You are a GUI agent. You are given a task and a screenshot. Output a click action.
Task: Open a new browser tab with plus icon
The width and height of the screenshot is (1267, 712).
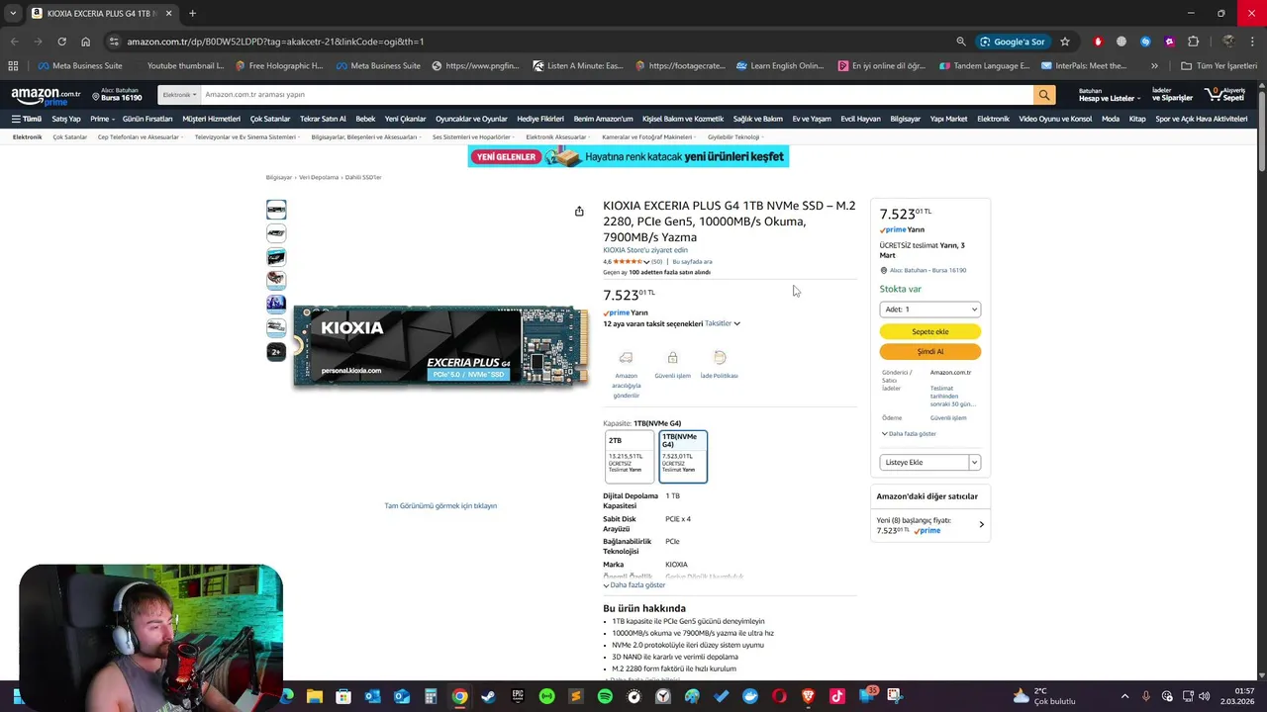point(192,14)
